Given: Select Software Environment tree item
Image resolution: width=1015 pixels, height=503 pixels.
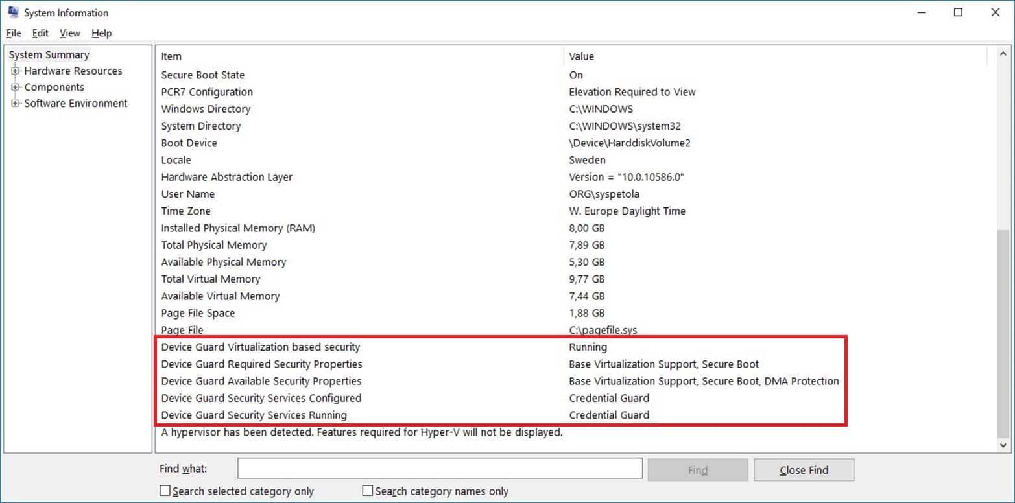Looking at the screenshot, I should (x=76, y=104).
